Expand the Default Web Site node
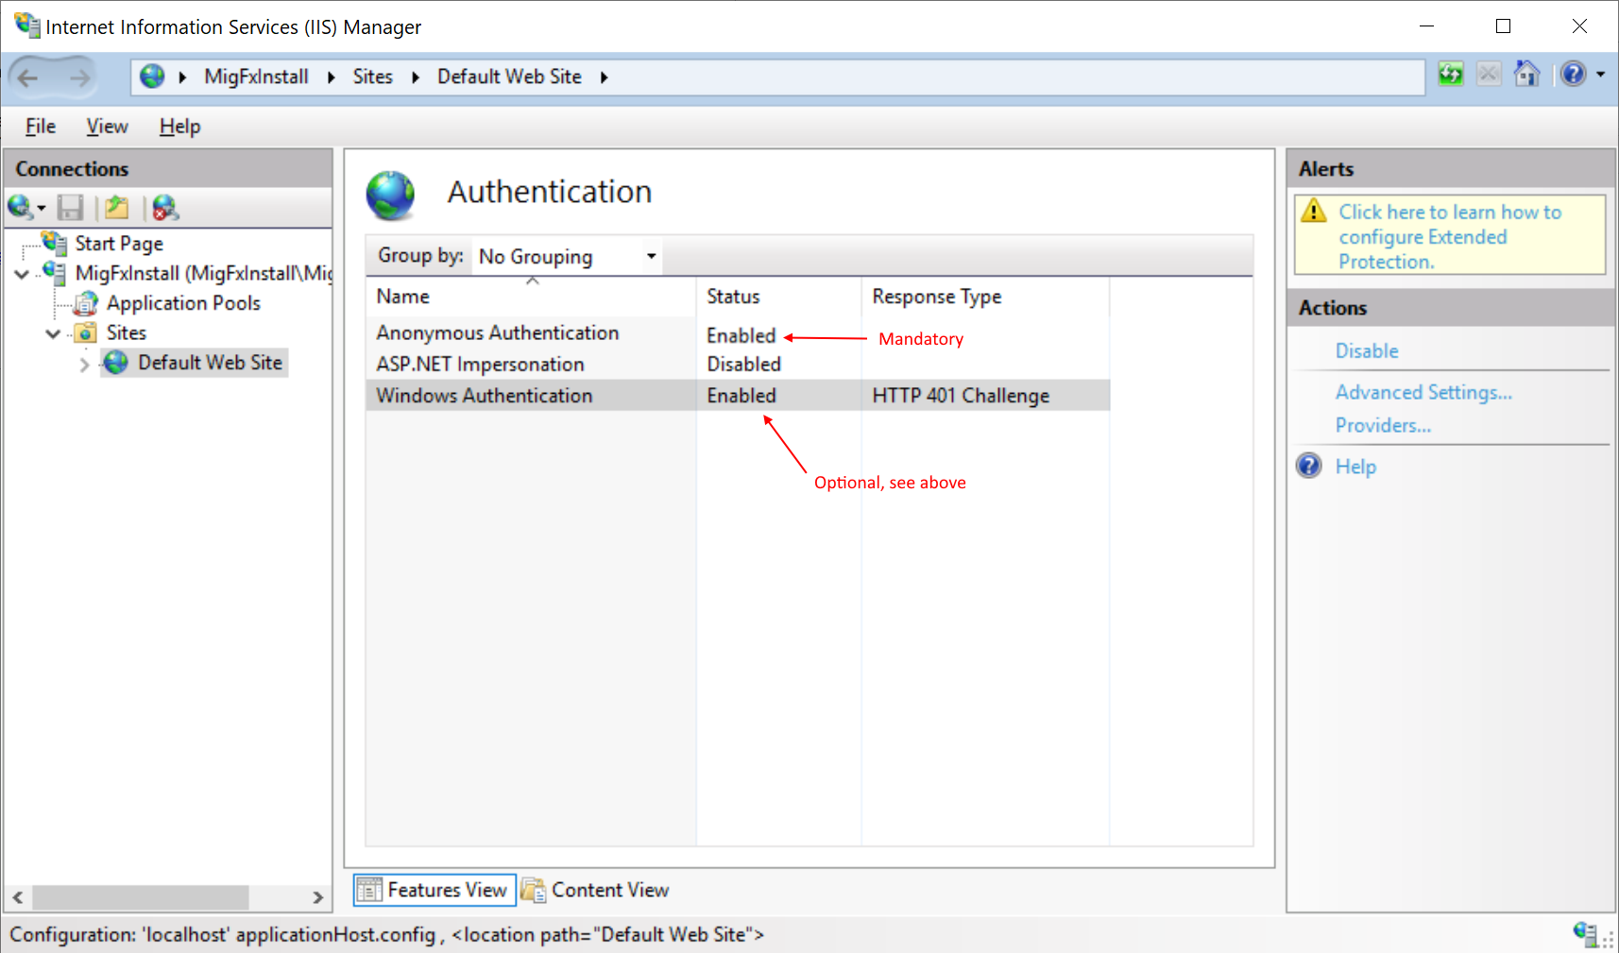Screen dimensions: 1619x953 85,363
